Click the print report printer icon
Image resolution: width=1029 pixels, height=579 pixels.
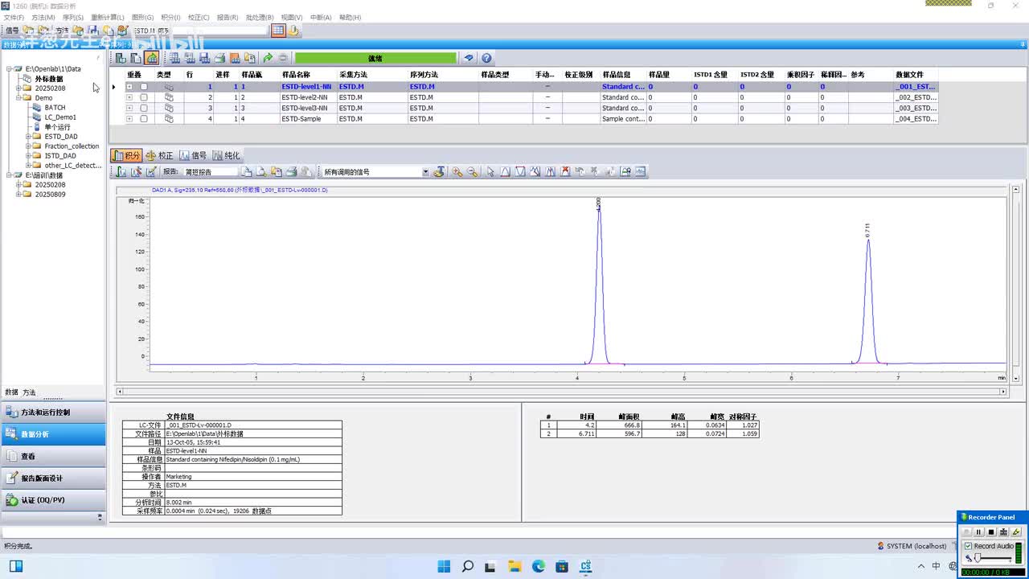292,171
